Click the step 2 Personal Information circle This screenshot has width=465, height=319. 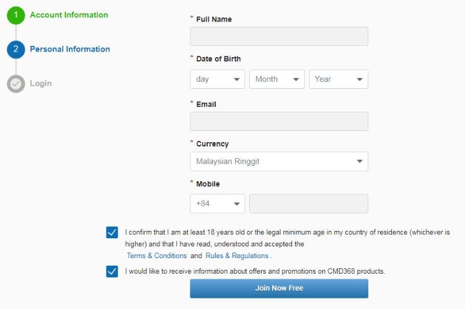click(16, 49)
